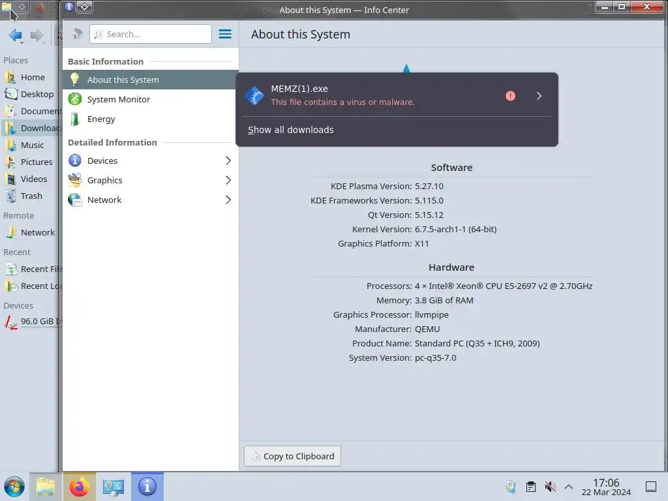Screen dimensions: 668x501
Task: Click the Graphics Processor value llvmpipe
Action: [x=432, y=315]
